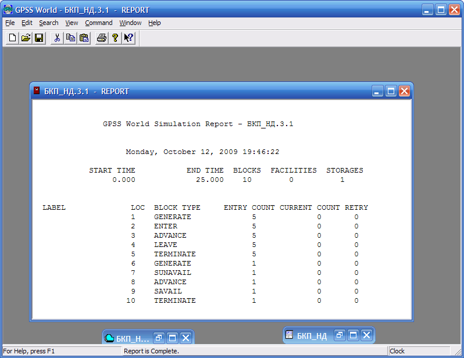The height and width of the screenshot is (358, 464).
Task: Click the yellow question mark Help icon
Action: (115, 38)
